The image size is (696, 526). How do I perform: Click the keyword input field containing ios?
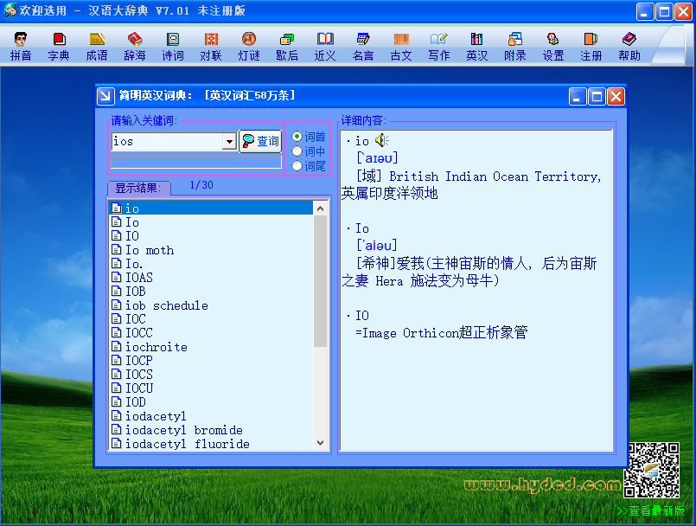[167, 142]
